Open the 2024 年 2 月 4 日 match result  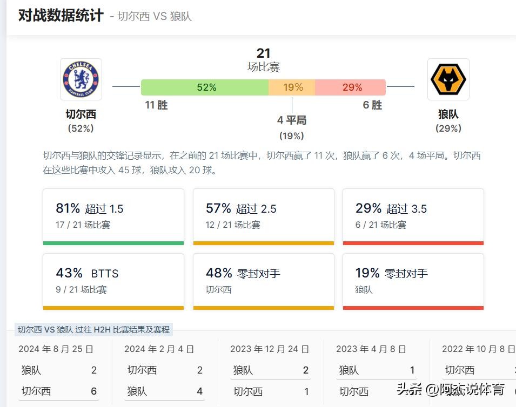[x=164, y=372]
